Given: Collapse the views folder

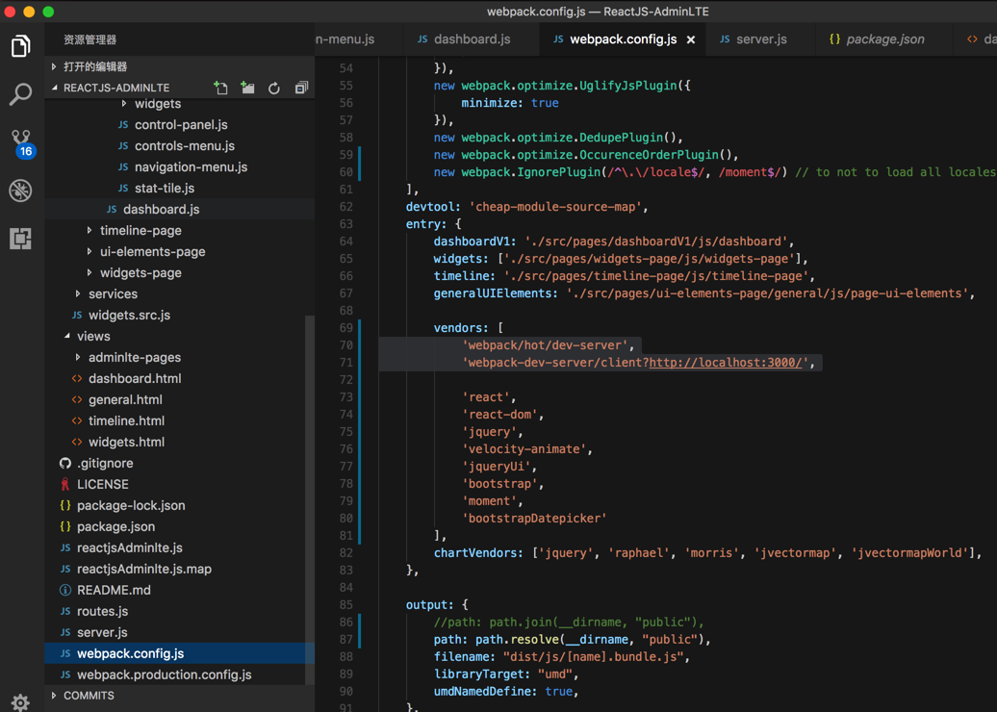Looking at the screenshot, I should pos(93,337).
